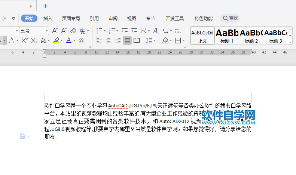Expand highlight color dropdown arrow
Screen dimensions: 296x175
click(x=61, y=40)
